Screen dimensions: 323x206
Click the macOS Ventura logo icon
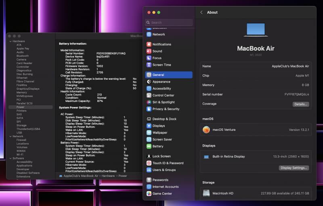coord(206,130)
